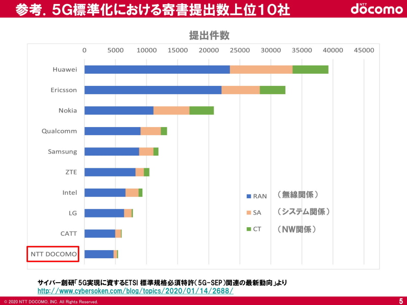Select the 15000 axis tick label
The height and width of the screenshot is (305, 407).
pyautogui.click(x=178, y=50)
